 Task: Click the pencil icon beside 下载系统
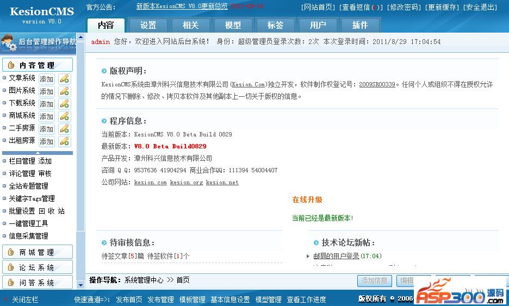(65, 104)
